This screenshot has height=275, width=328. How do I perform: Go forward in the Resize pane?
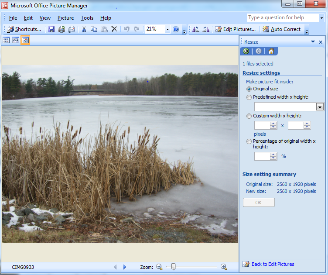click(x=259, y=51)
